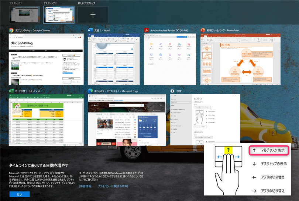The width and height of the screenshot is (299, 201).
Task: Click the '3C 分析' slide title in PowerPoint preview
Action: (226, 45)
